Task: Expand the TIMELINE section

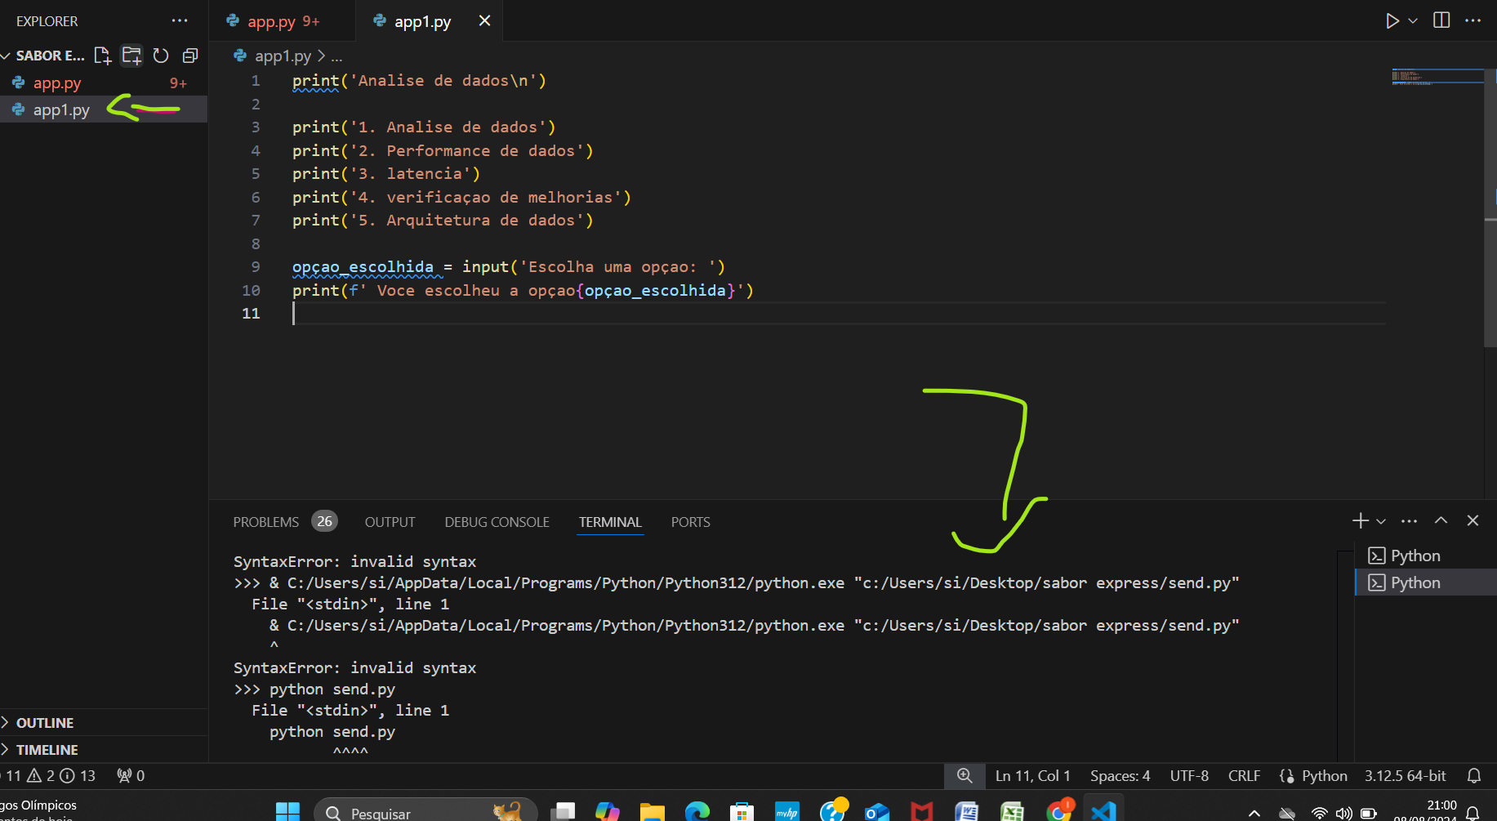Action: (104, 750)
